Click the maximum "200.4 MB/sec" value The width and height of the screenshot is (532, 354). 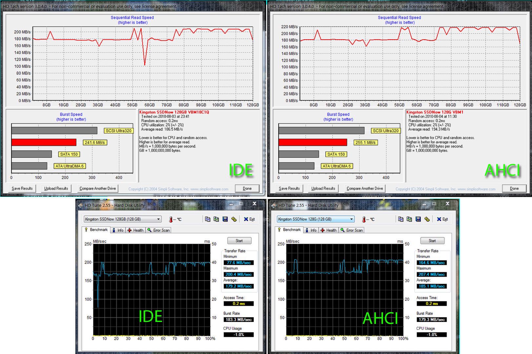(239, 274)
